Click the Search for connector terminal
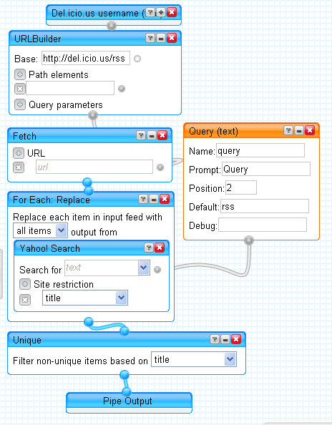Image resolution: width=332 pixels, height=425 pixels. (157, 270)
